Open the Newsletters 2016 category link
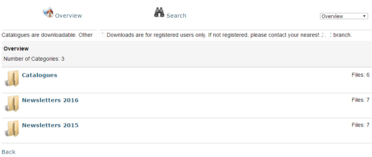Screen dimensions: 372x157 click(50, 100)
